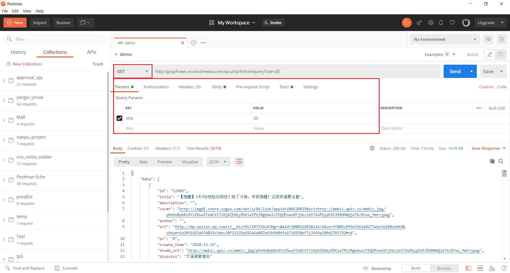Open the Send button dropdown arrow
Screen dimensions: 510x273
471,72
